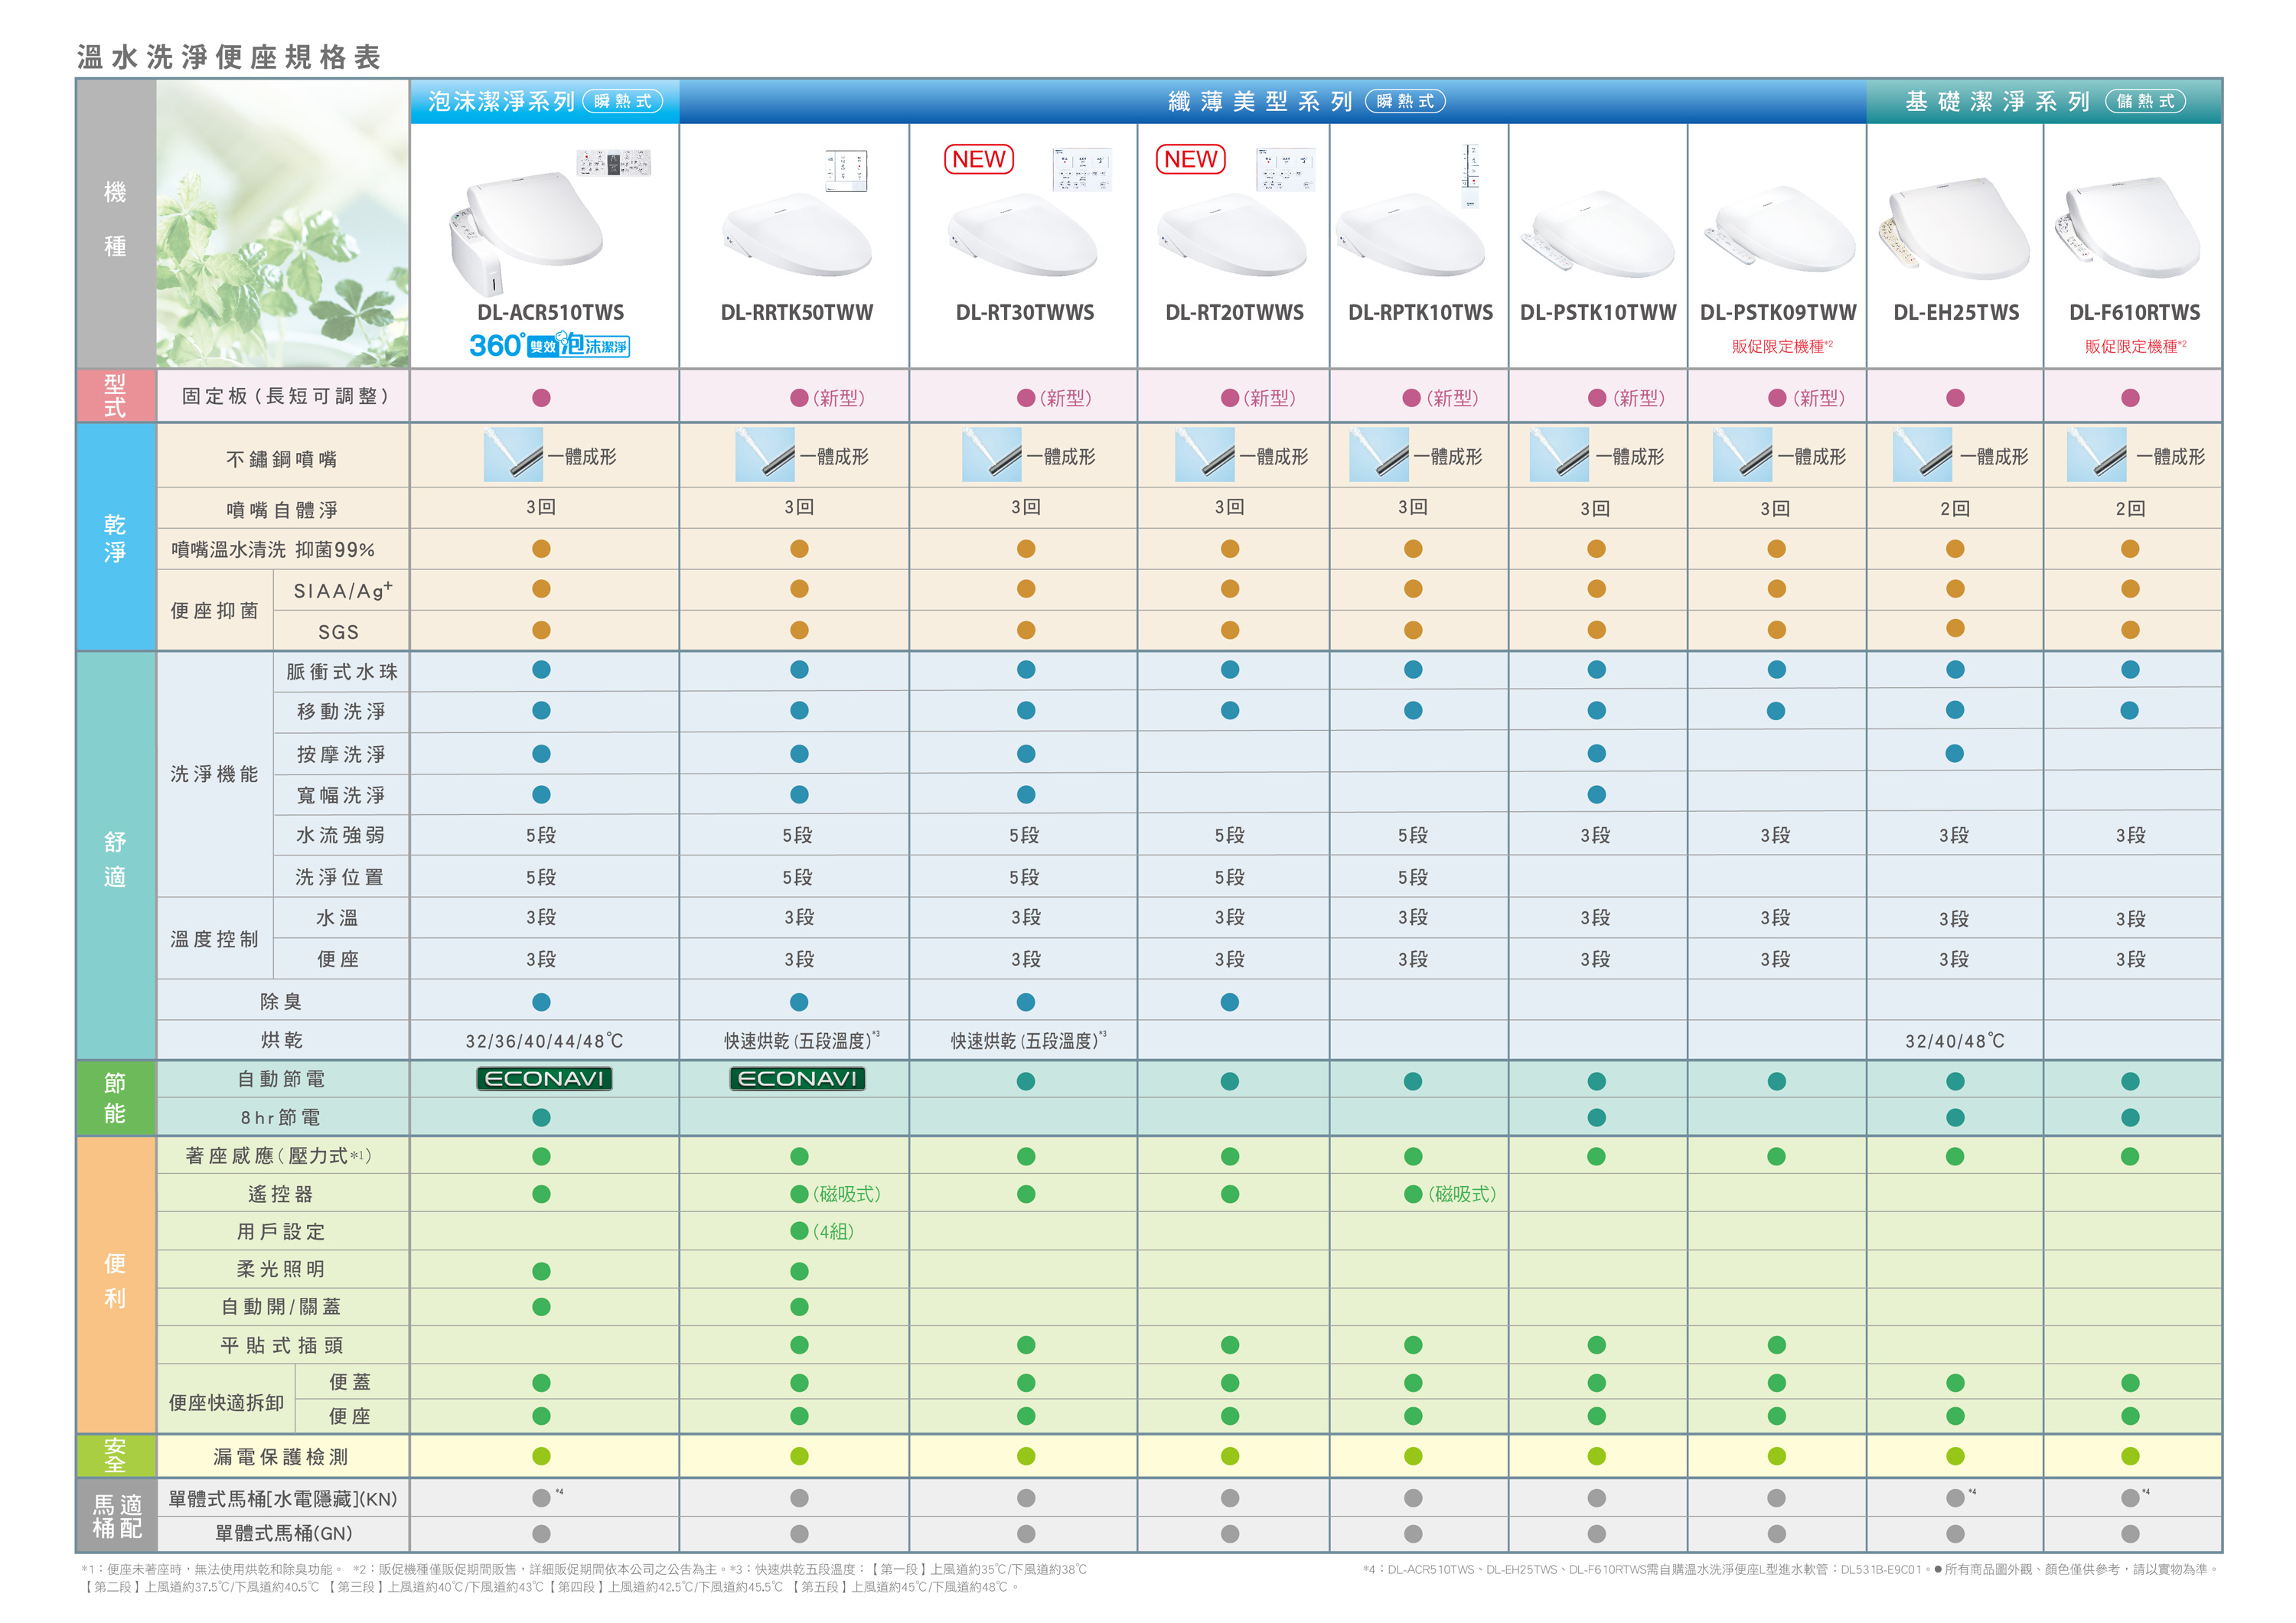Viewport: 2296px width, 1623px height.
Task: Click the 型式 category label
Action: (x=115, y=395)
